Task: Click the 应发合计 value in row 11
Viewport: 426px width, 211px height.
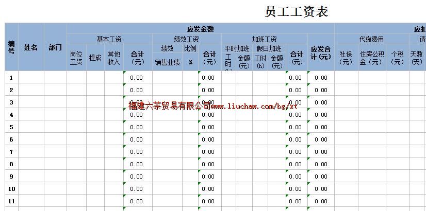Action: click(321, 201)
